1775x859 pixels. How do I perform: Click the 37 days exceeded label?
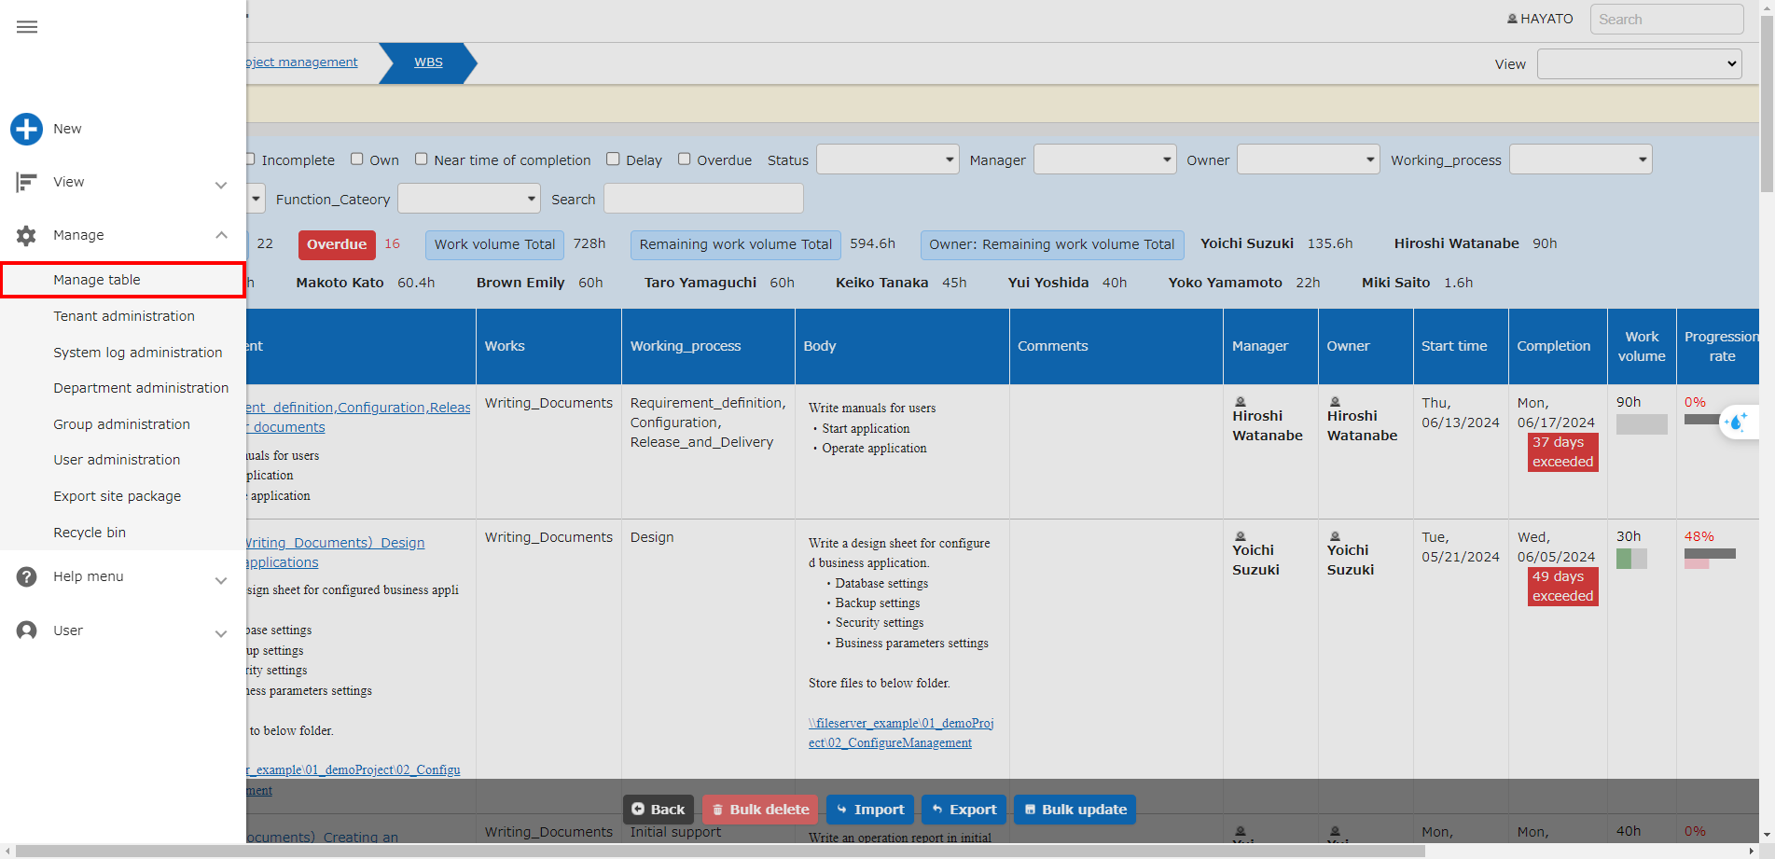1562,452
